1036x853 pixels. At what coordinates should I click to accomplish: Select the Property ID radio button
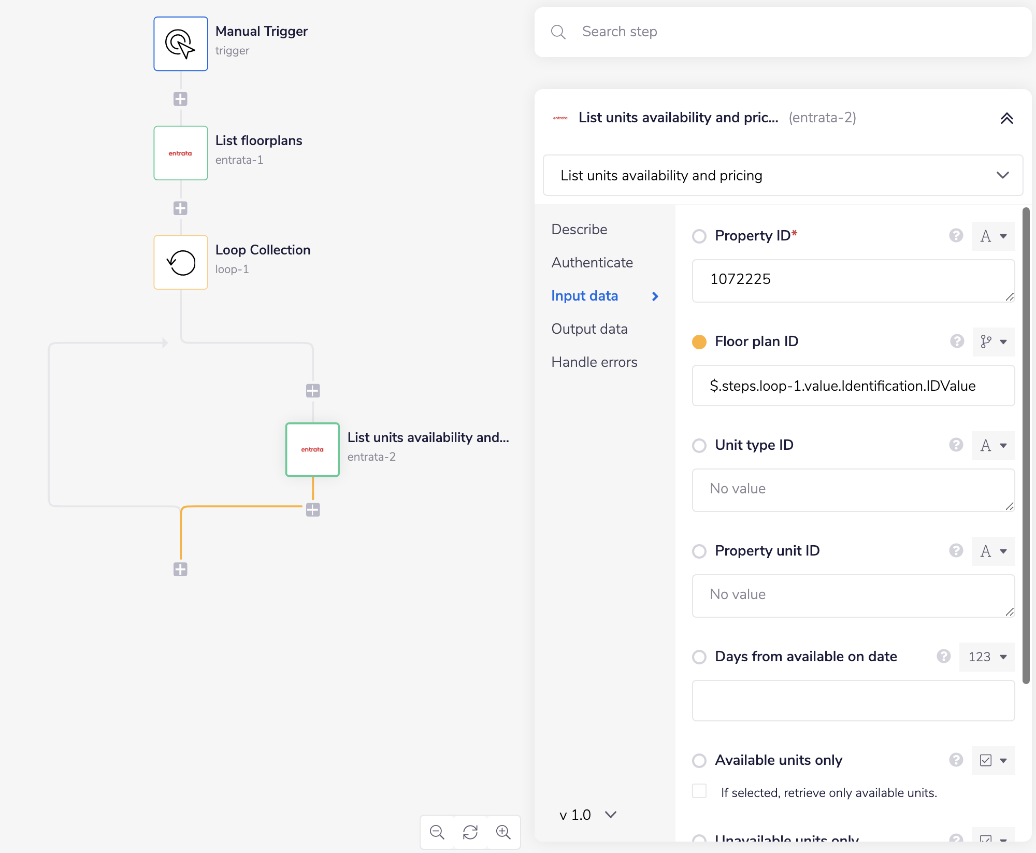click(x=699, y=236)
